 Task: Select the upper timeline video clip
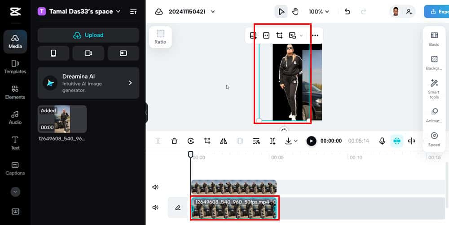tap(233, 187)
